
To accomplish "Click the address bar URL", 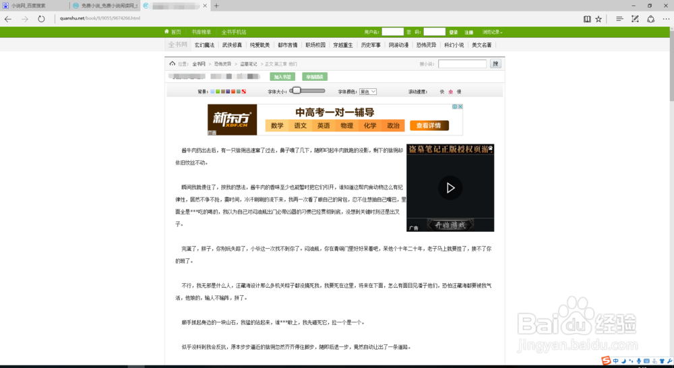I will coord(100,18).
